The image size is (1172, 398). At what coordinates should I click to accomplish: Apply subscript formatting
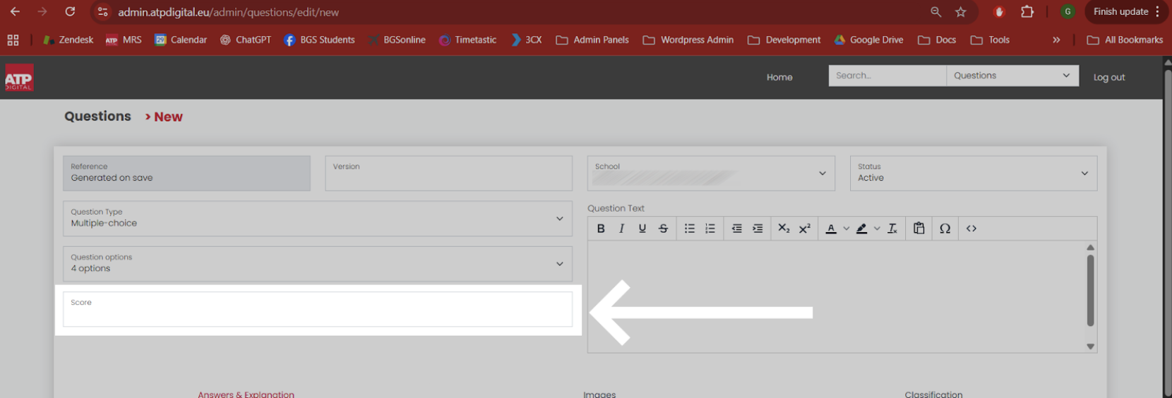[x=784, y=229]
